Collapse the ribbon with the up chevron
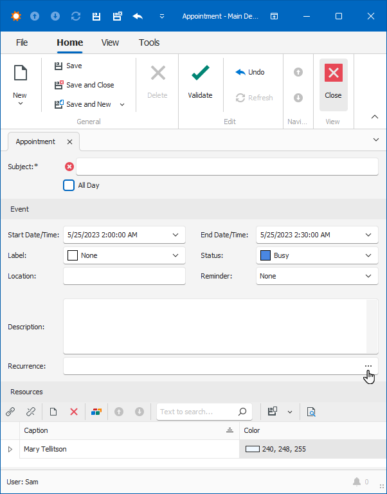Viewport: 387px width, 494px height. (x=374, y=117)
